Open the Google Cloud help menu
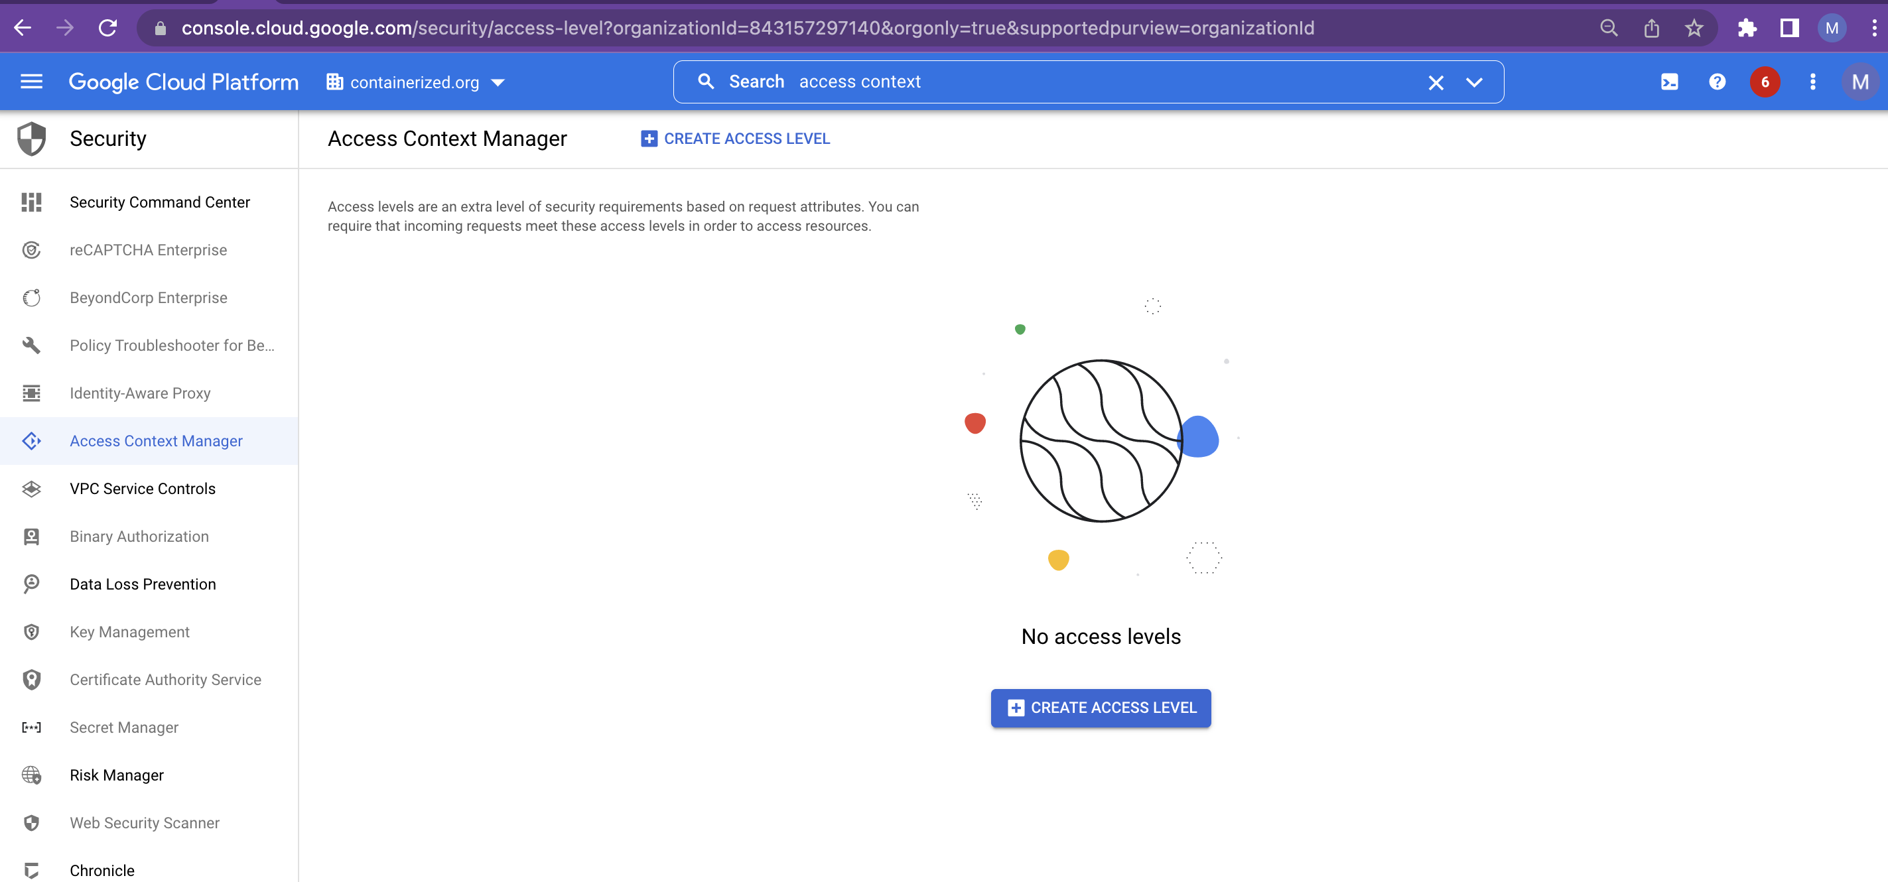This screenshot has width=1888, height=882. [1718, 82]
